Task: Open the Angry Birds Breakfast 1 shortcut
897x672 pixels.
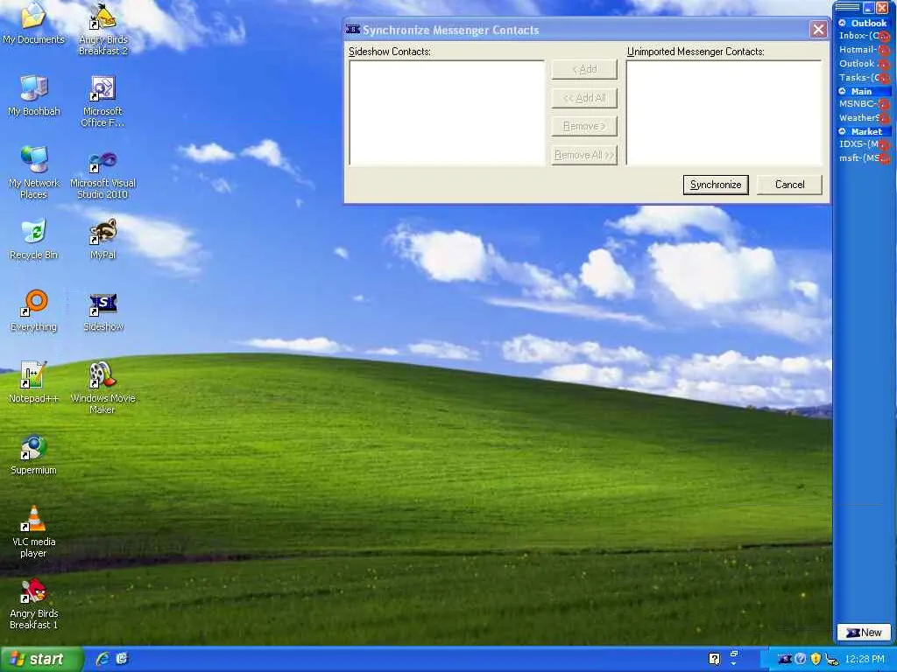Action: pyautogui.click(x=34, y=604)
